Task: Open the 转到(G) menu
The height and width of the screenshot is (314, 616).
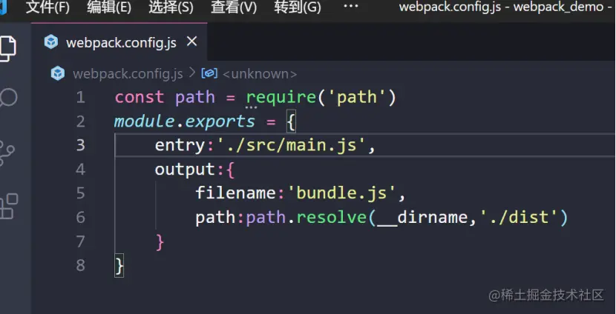Action: [x=298, y=7]
